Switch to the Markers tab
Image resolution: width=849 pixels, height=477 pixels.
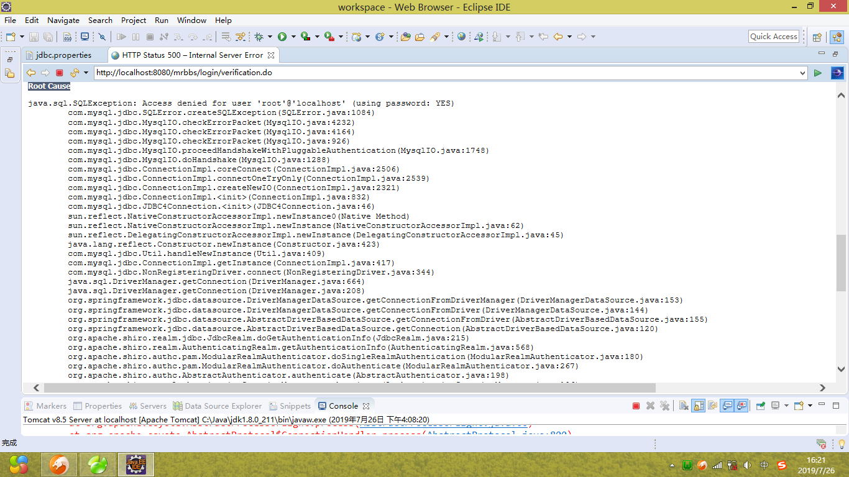pos(45,406)
